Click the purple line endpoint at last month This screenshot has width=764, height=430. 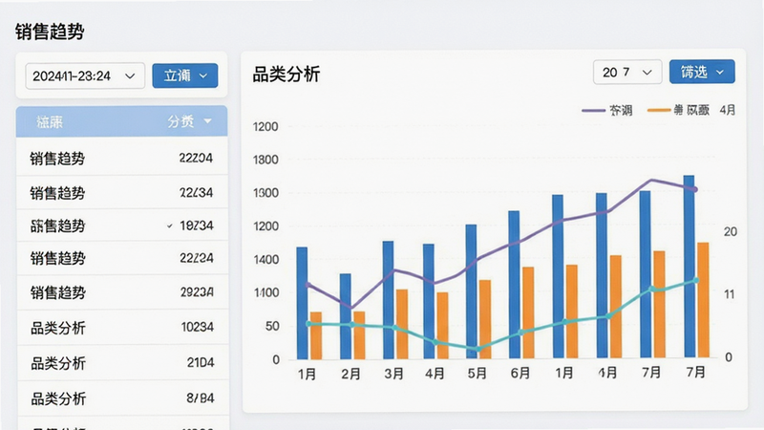pyautogui.click(x=695, y=189)
